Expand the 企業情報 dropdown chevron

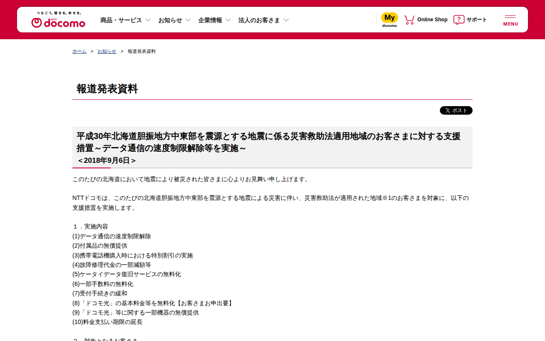[228, 20]
